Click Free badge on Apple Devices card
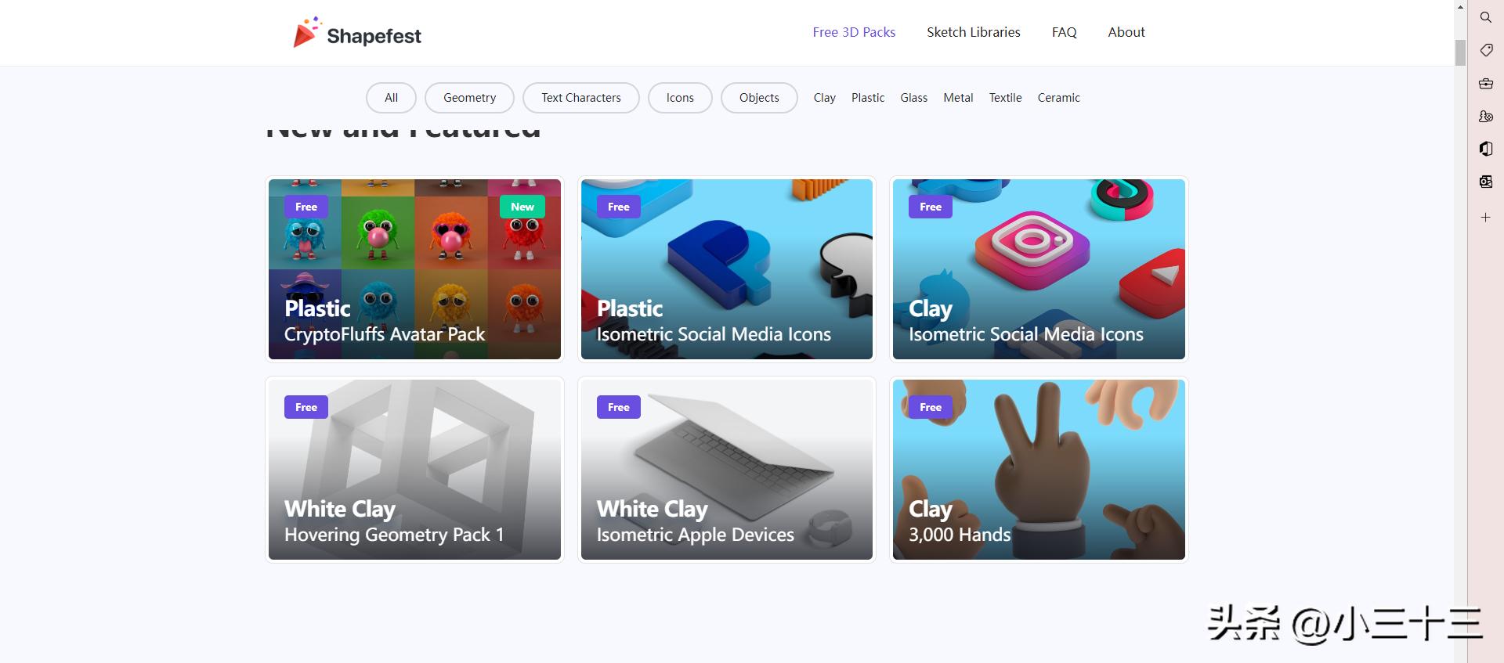1504x663 pixels. 619,407
